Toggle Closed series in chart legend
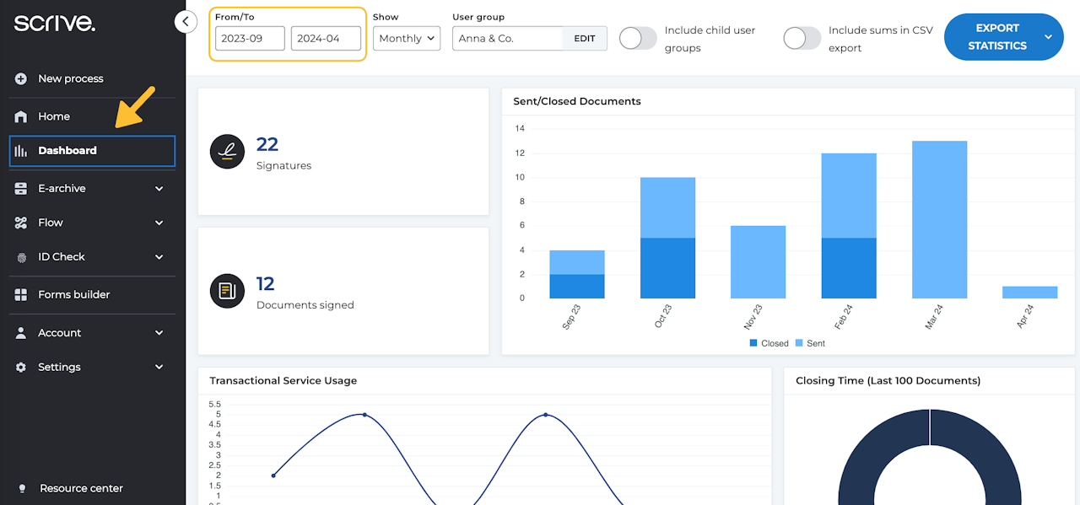Viewport: 1080px width, 505px height. [769, 343]
